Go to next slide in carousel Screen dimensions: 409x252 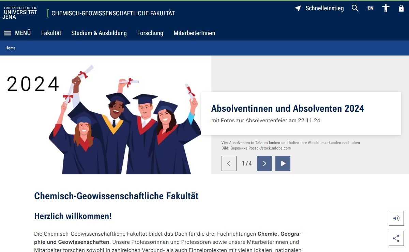(264, 163)
